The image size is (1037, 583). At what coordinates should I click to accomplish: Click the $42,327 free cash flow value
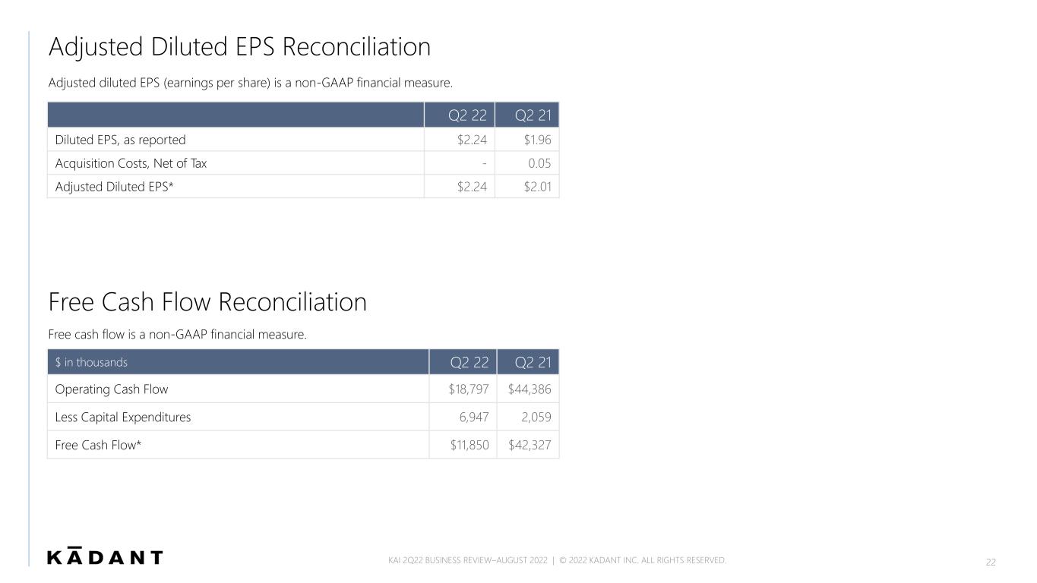531,445
